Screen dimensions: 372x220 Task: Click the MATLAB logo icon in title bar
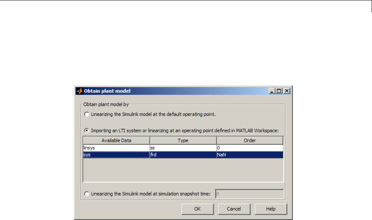pos(80,91)
